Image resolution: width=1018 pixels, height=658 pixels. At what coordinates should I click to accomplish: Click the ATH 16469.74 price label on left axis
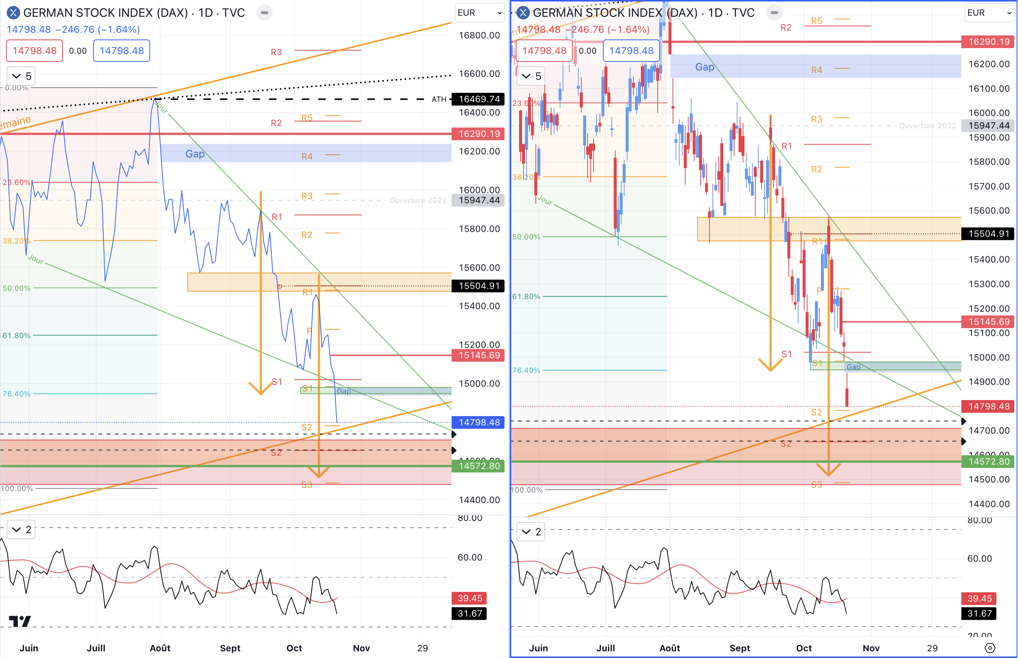(x=478, y=99)
